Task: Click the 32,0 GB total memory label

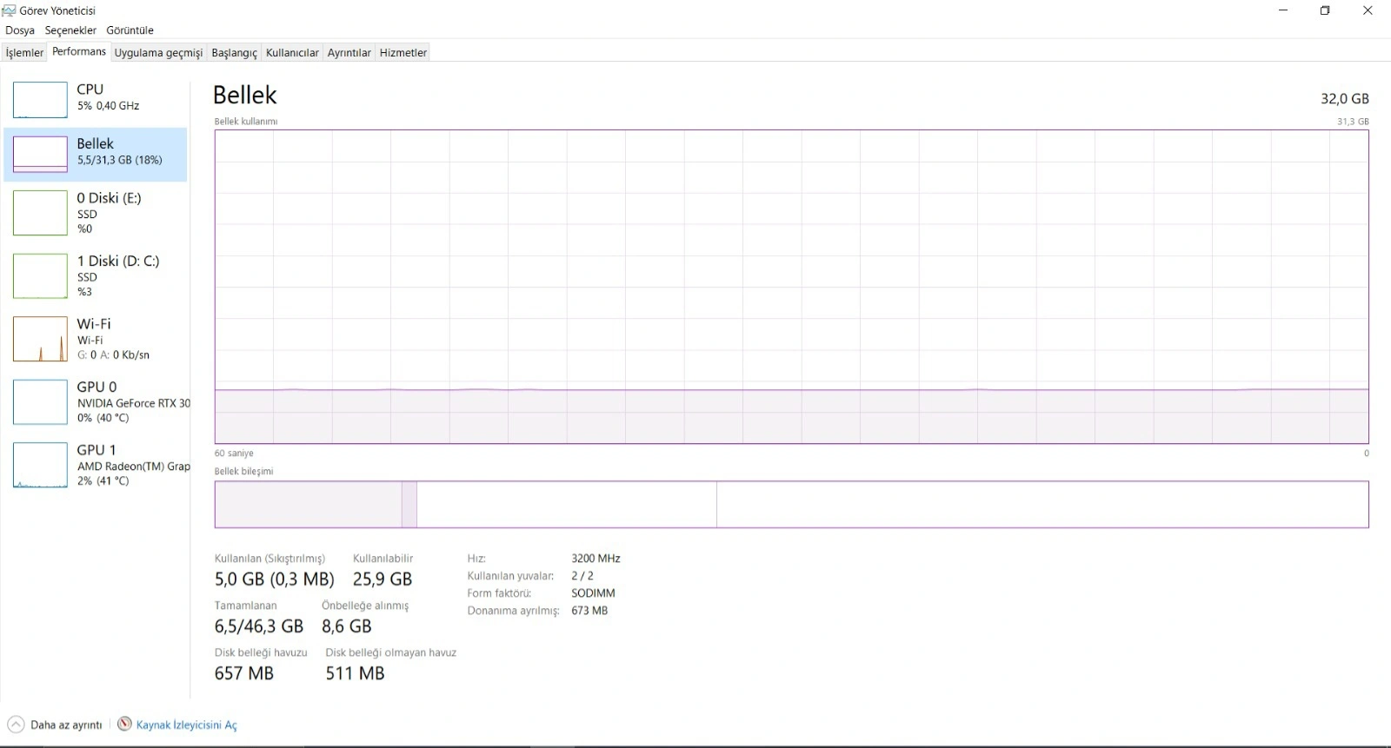Action: click(1344, 99)
